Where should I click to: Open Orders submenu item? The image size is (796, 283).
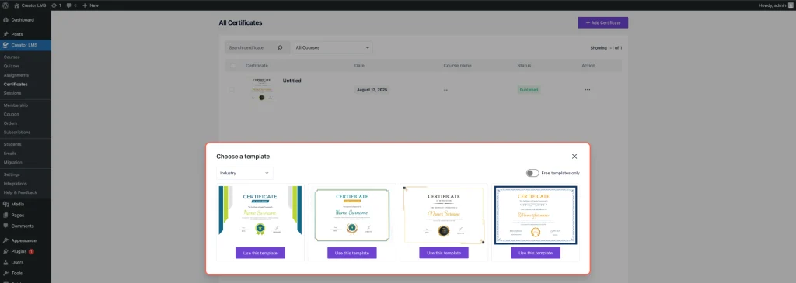pos(11,123)
